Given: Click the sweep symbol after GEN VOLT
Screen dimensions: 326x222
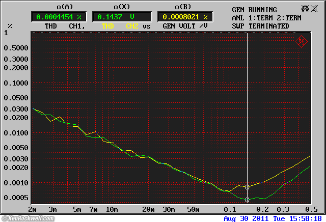Looking at the screenshot, I should coord(204,25).
